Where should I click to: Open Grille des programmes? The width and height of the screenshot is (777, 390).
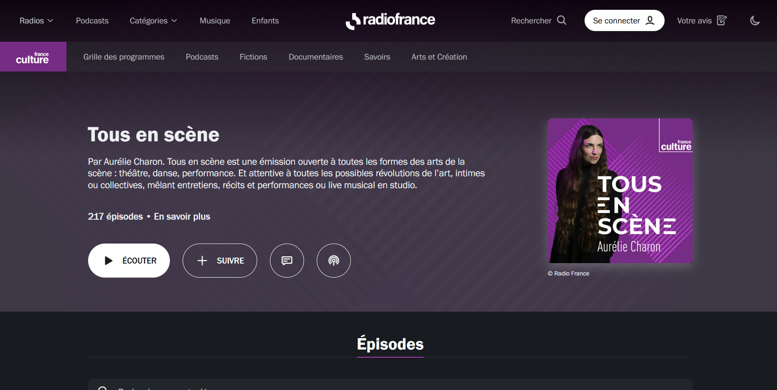point(124,57)
